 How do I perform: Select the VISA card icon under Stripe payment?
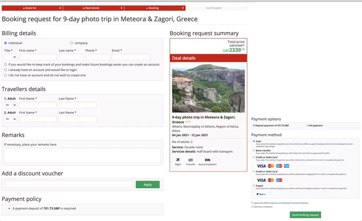[261, 166]
